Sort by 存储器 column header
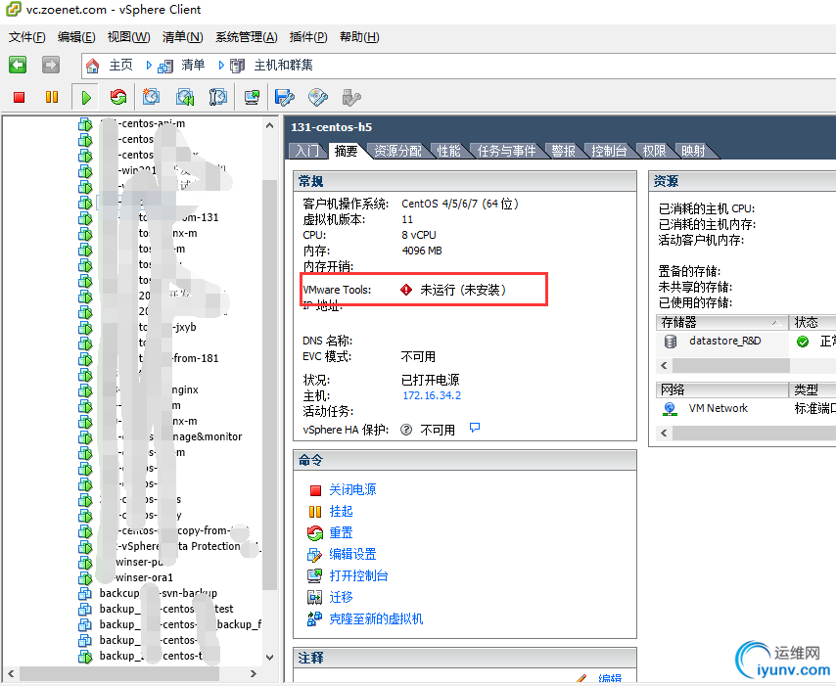The height and width of the screenshot is (686, 836). tap(721, 323)
